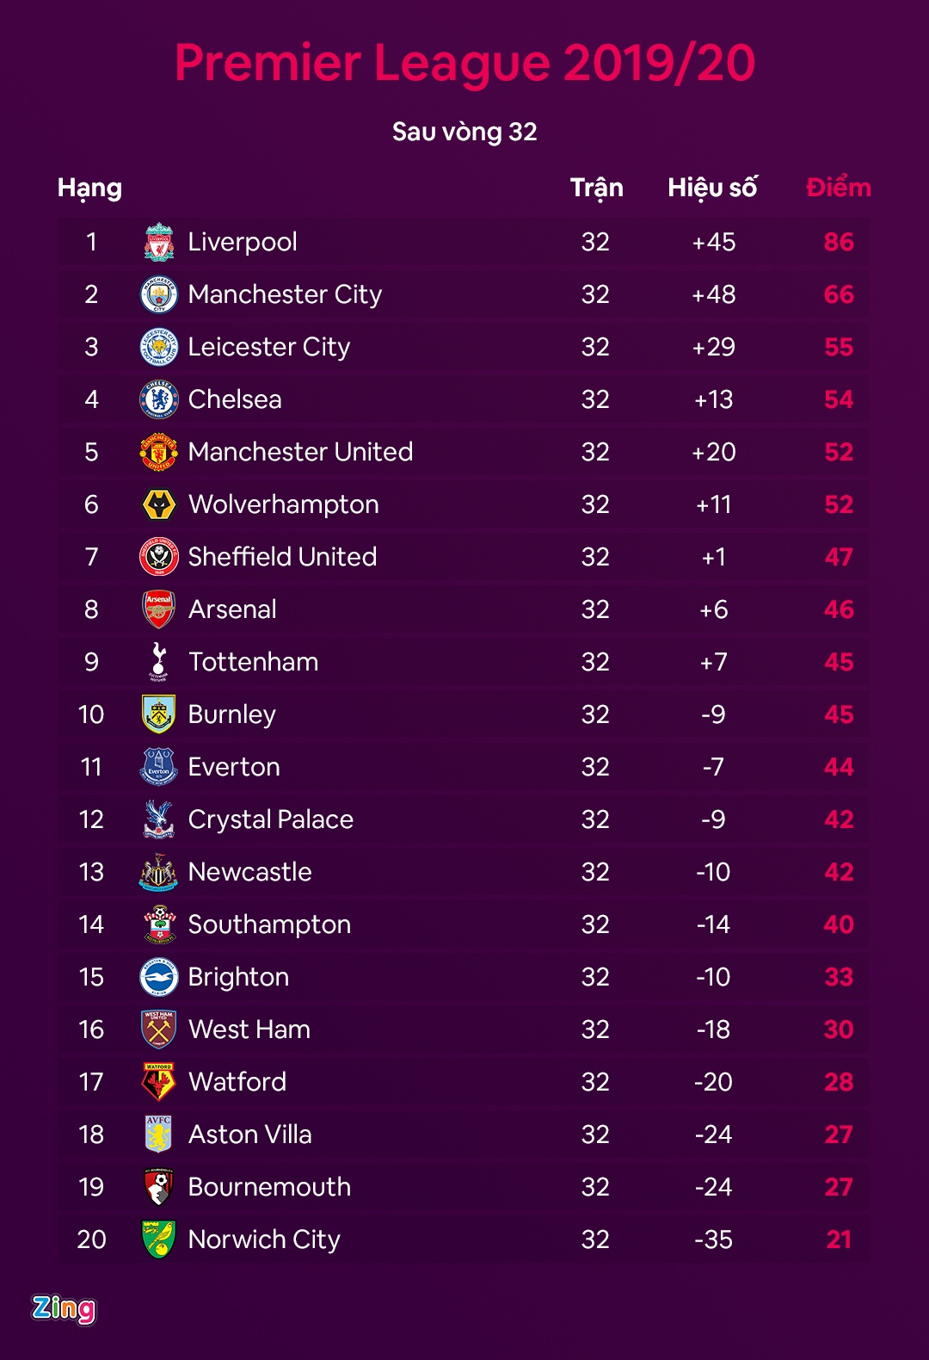Viewport: 929px width, 1360px height.
Task: Click the Hạng column header
Action: point(89,188)
